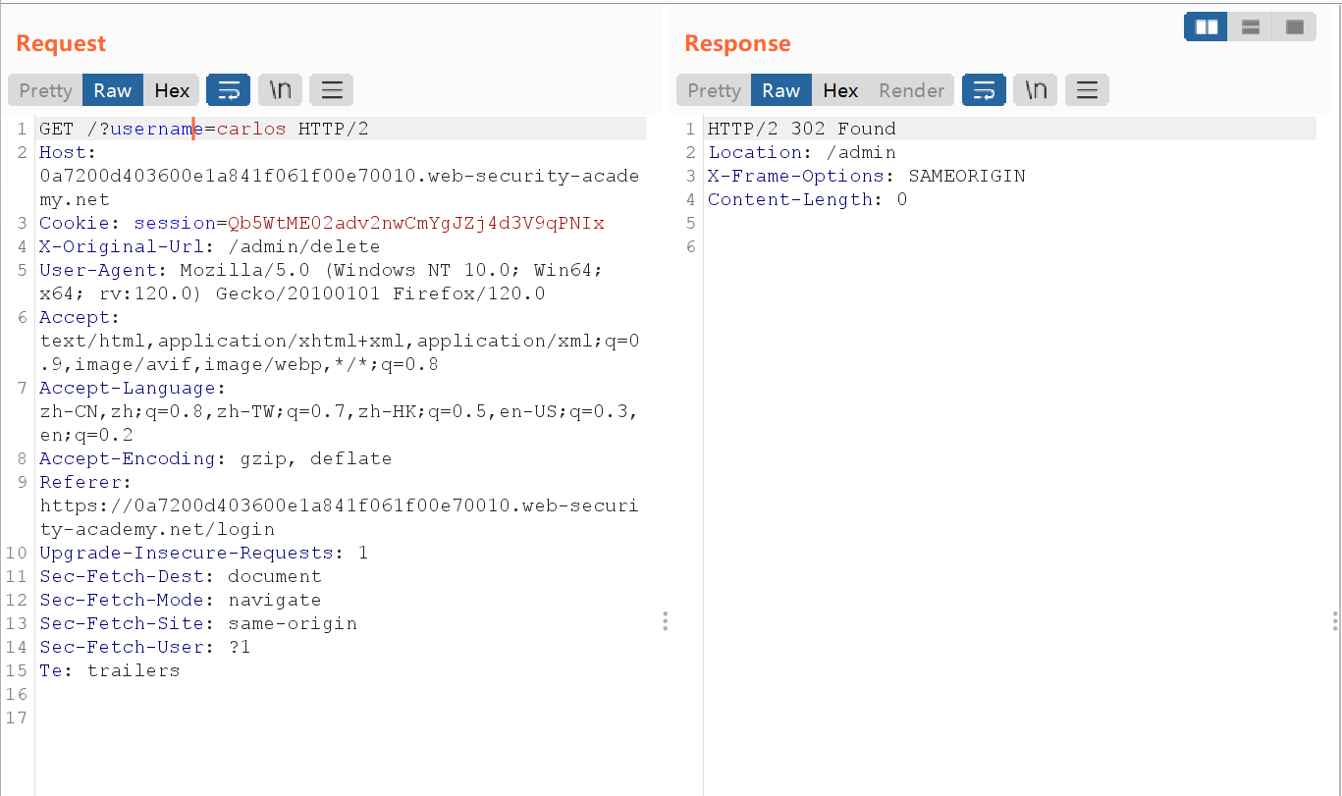Show non-printable characters in Request panel
Image resolution: width=1342 pixels, height=796 pixels.
pyautogui.click(x=280, y=90)
